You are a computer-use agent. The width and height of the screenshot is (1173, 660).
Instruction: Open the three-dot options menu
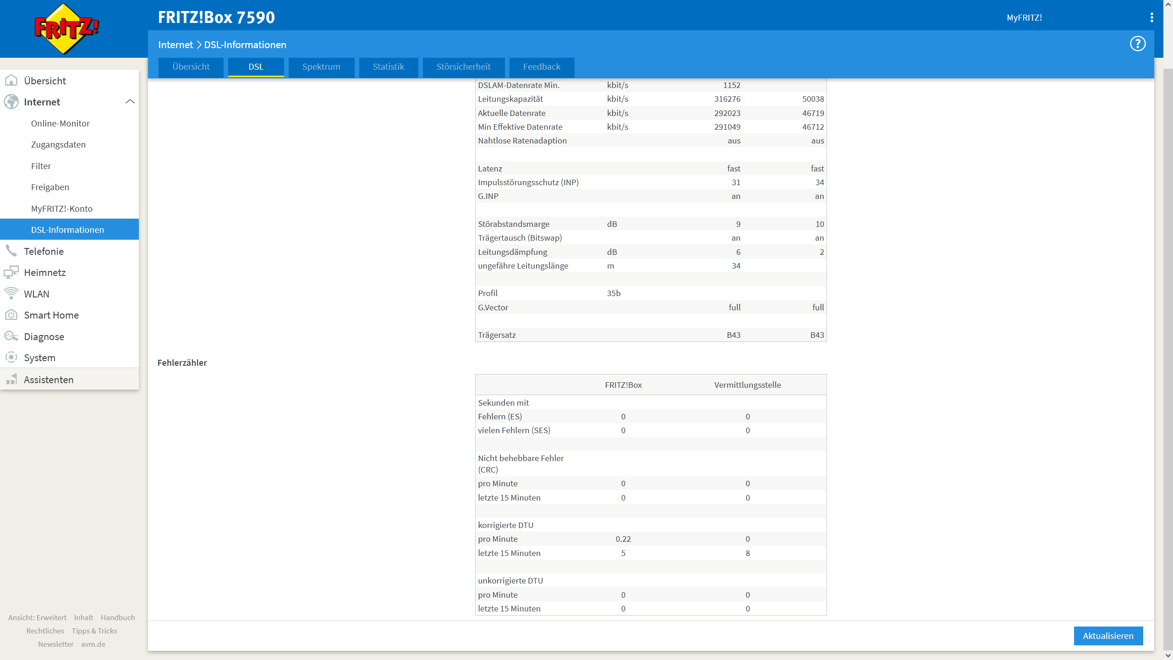coord(1151,17)
